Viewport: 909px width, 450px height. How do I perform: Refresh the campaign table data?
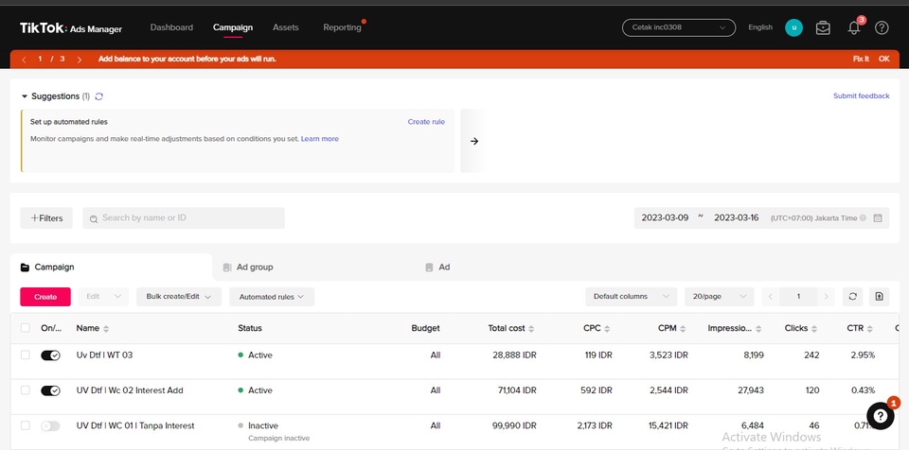click(x=853, y=297)
